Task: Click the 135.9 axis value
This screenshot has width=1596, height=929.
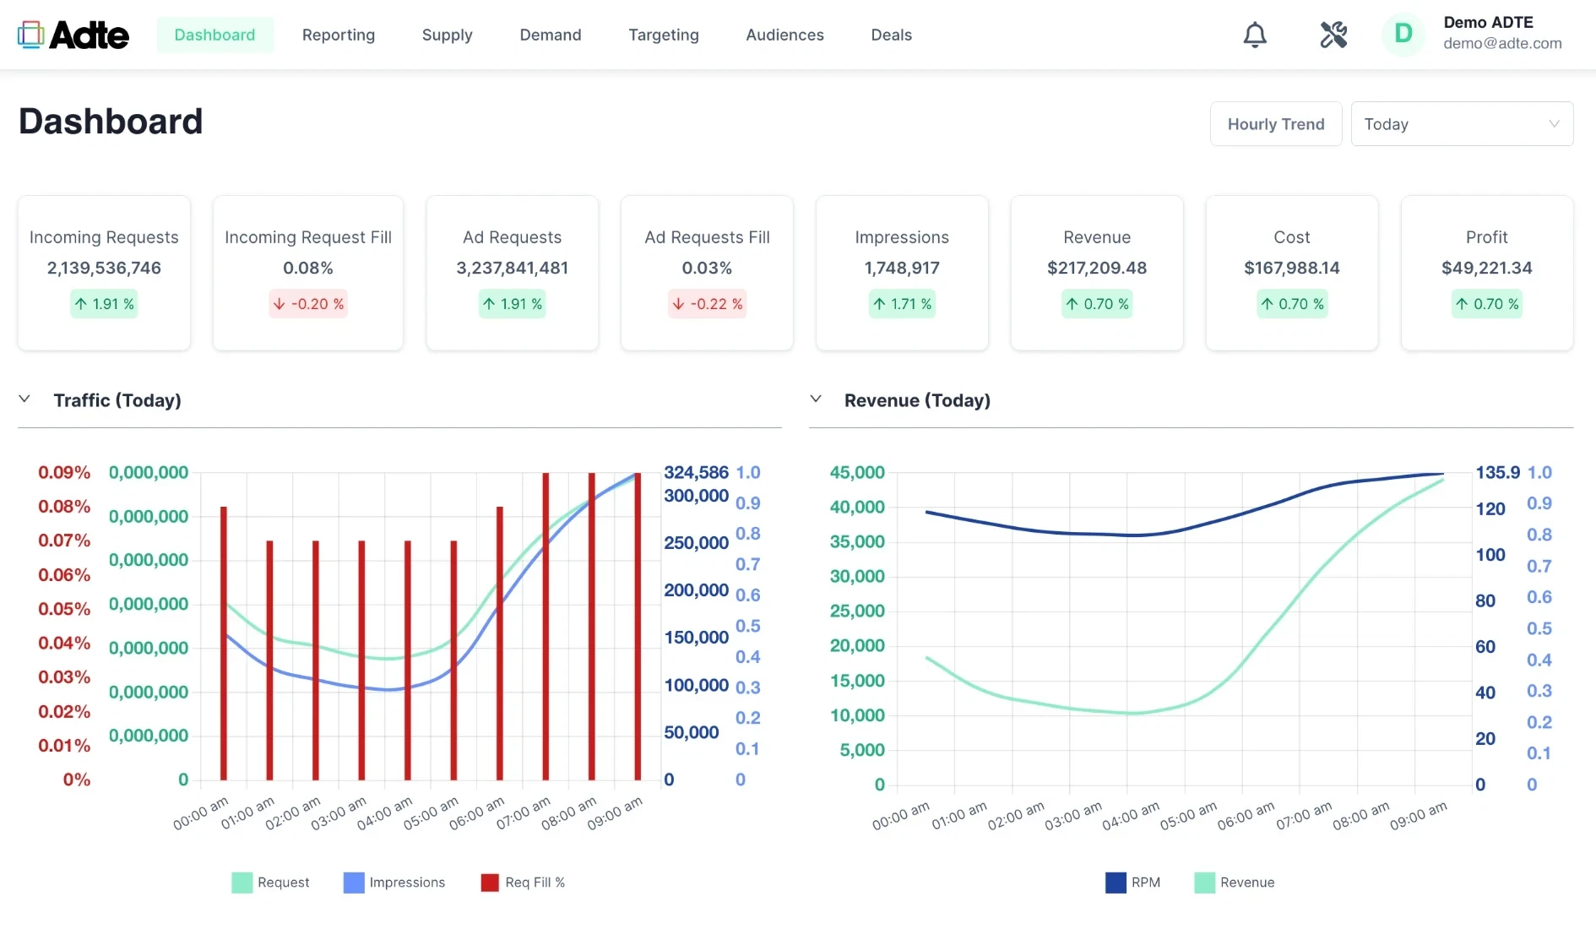Action: tap(1497, 472)
